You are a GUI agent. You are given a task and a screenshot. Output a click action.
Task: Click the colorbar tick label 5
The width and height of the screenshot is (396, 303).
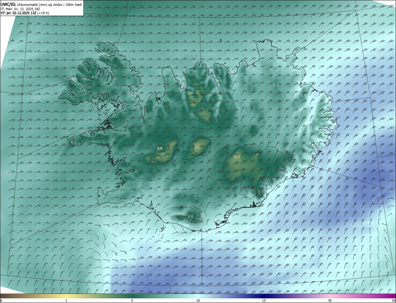click(132, 301)
